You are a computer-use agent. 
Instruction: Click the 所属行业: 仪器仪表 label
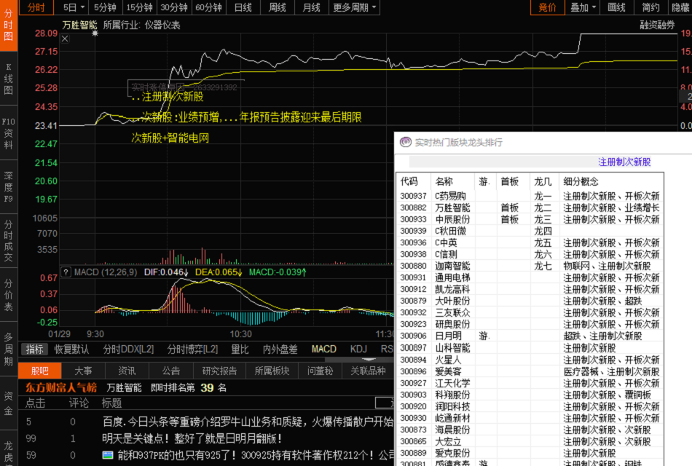141,25
